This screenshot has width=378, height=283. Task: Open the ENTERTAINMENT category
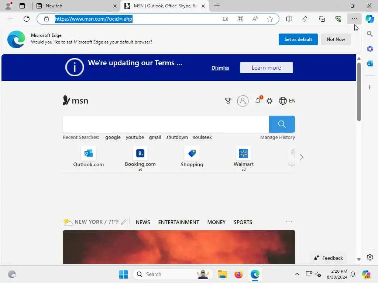pos(179,222)
